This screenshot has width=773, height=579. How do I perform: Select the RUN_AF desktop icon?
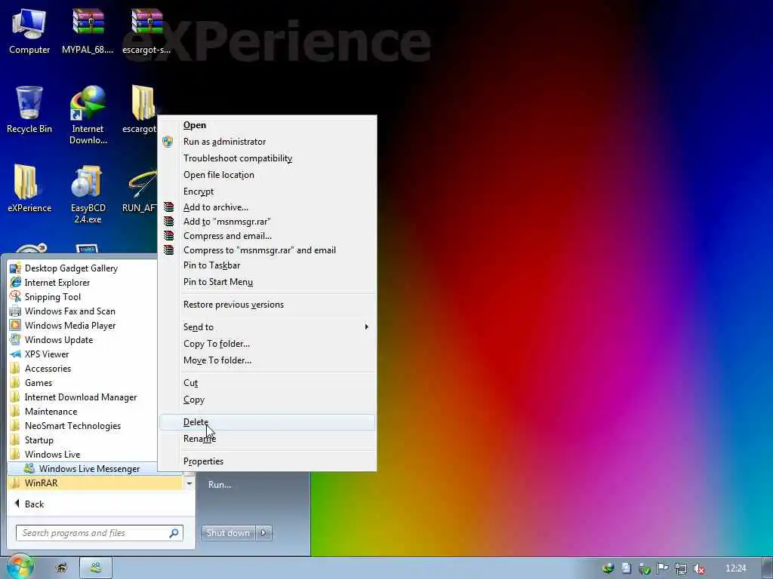[140, 191]
